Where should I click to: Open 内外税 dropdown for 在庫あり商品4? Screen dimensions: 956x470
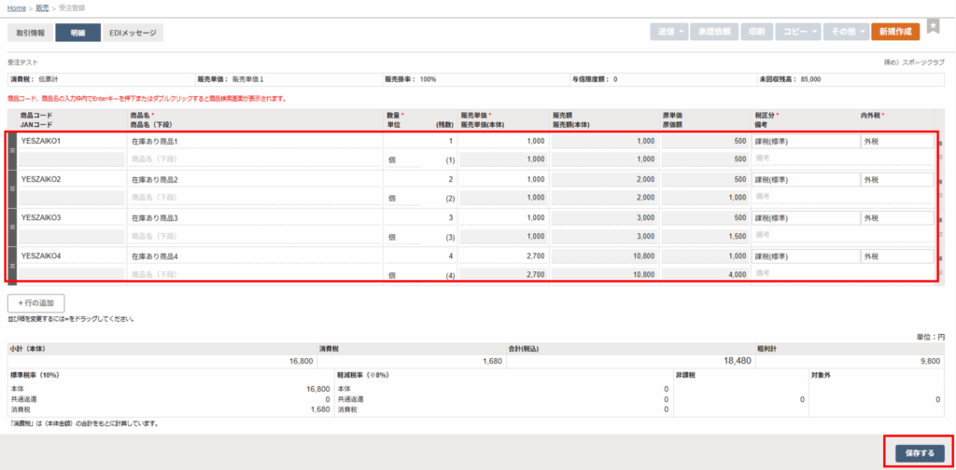[x=896, y=256]
